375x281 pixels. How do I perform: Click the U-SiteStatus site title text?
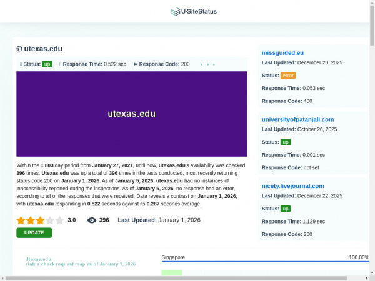click(x=199, y=11)
